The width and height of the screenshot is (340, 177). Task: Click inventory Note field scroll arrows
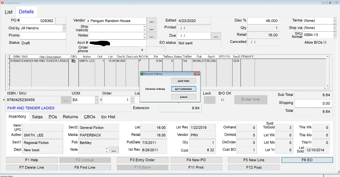[107, 150]
